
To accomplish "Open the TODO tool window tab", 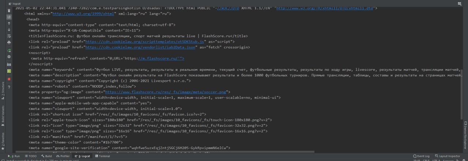I will (30, 156).
